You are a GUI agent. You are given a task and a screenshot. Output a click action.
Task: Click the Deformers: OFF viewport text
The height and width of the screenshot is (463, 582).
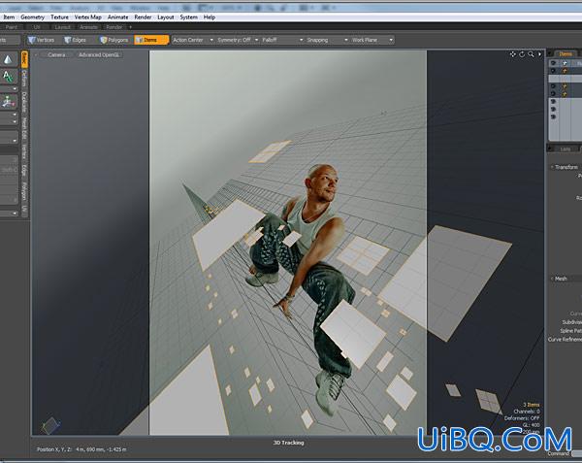522,418
